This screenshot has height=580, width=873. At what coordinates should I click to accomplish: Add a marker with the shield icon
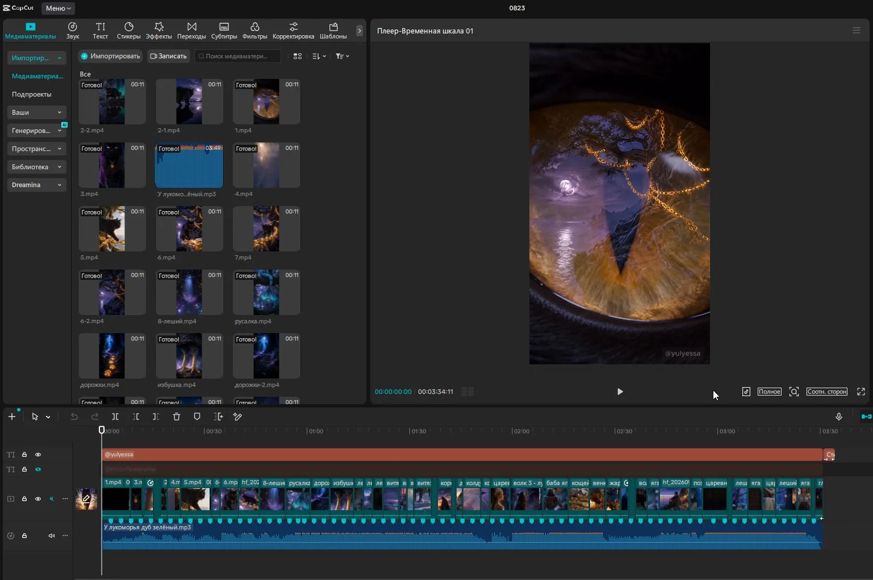tap(197, 417)
